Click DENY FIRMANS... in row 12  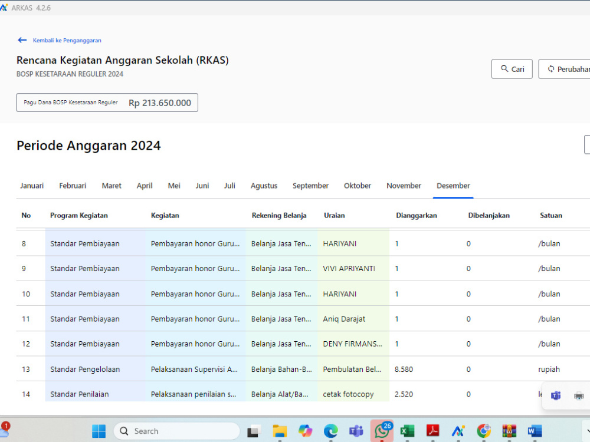(352, 344)
